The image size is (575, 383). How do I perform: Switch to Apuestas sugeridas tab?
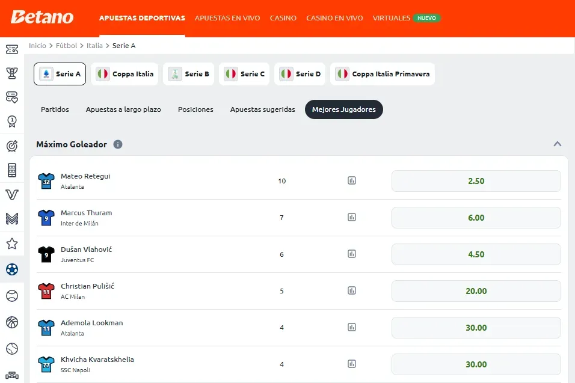(x=263, y=109)
